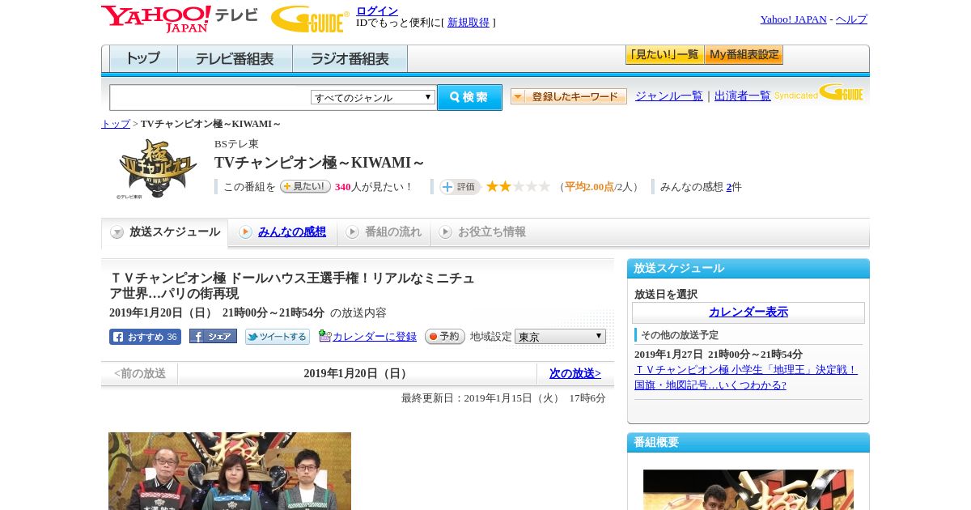Click the 2件 reviews count link
The image size is (971, 510).
click(729, 187)
